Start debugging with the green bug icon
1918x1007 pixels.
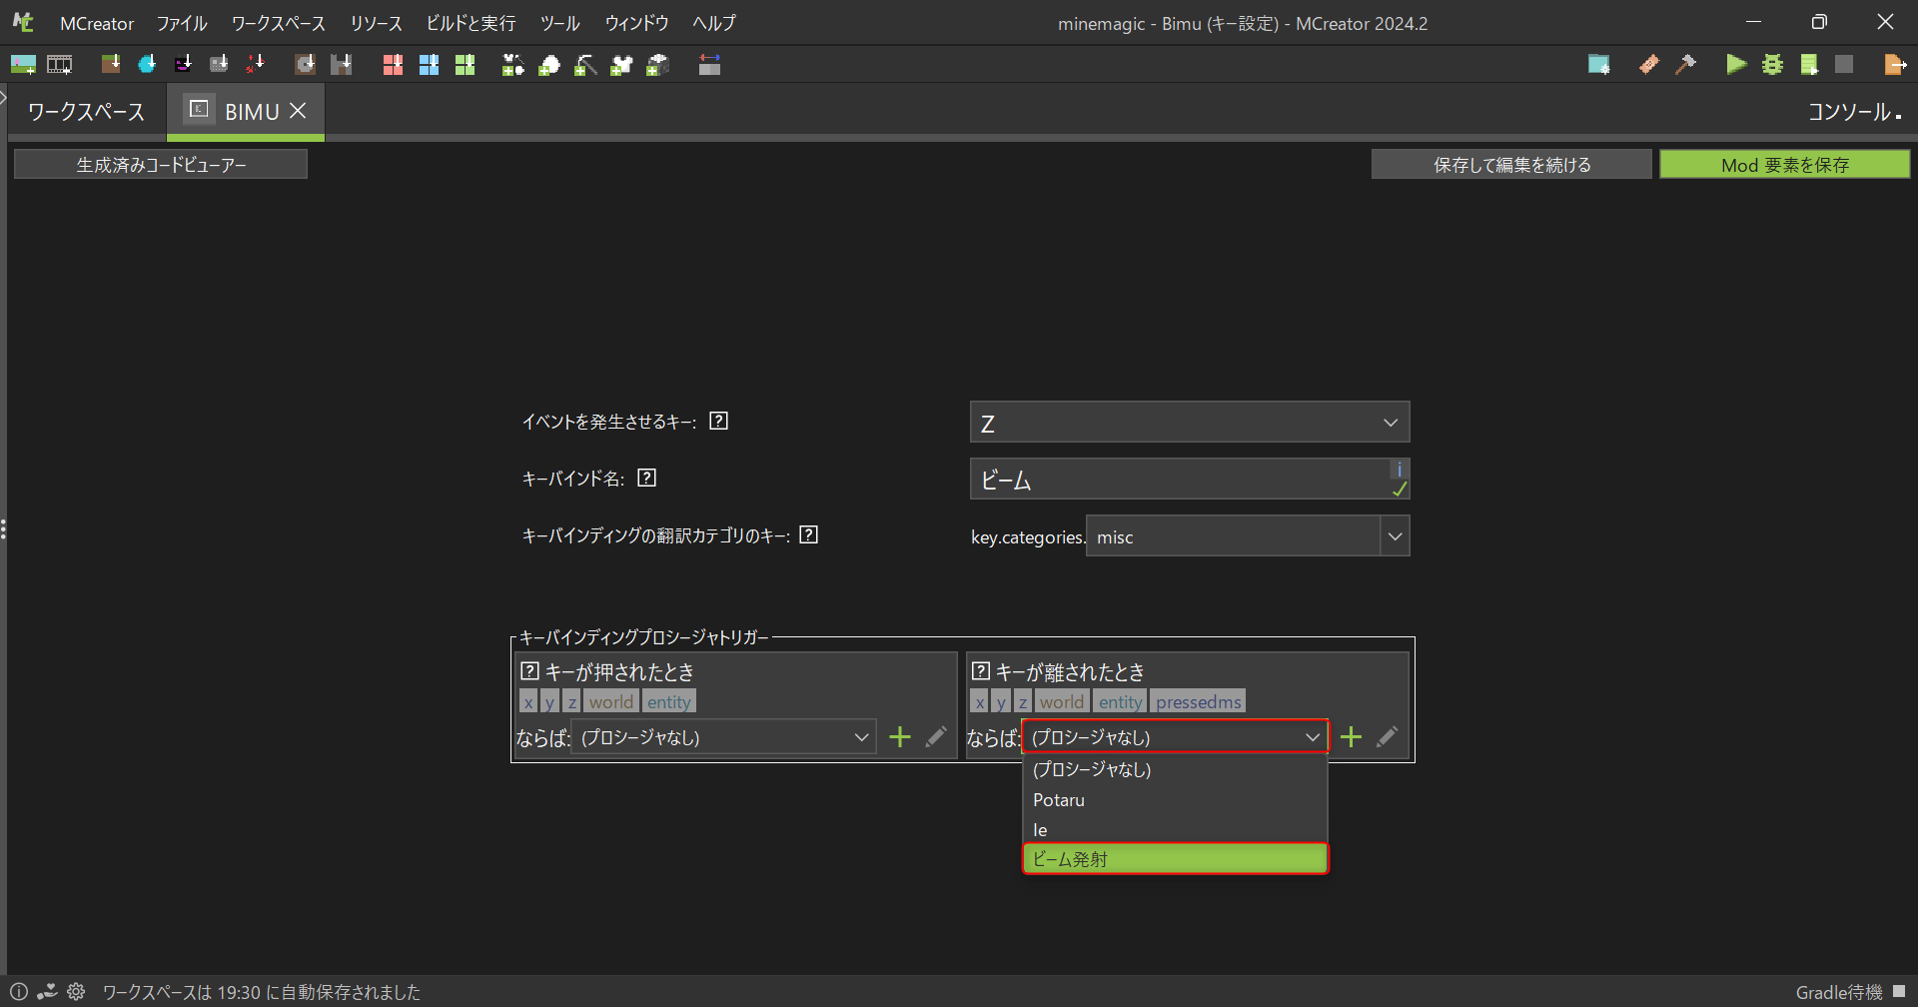[1772, 65]
